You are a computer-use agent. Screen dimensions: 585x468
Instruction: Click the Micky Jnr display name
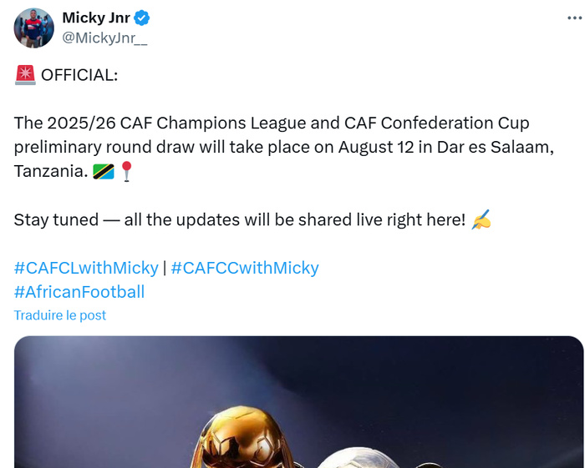(x=96, y=18)
